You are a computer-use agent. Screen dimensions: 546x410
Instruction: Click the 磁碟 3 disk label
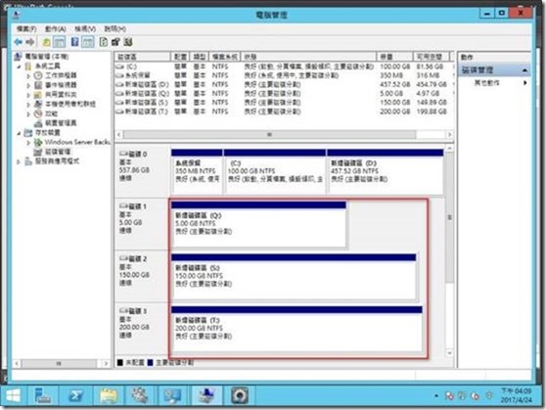(142, 328)
